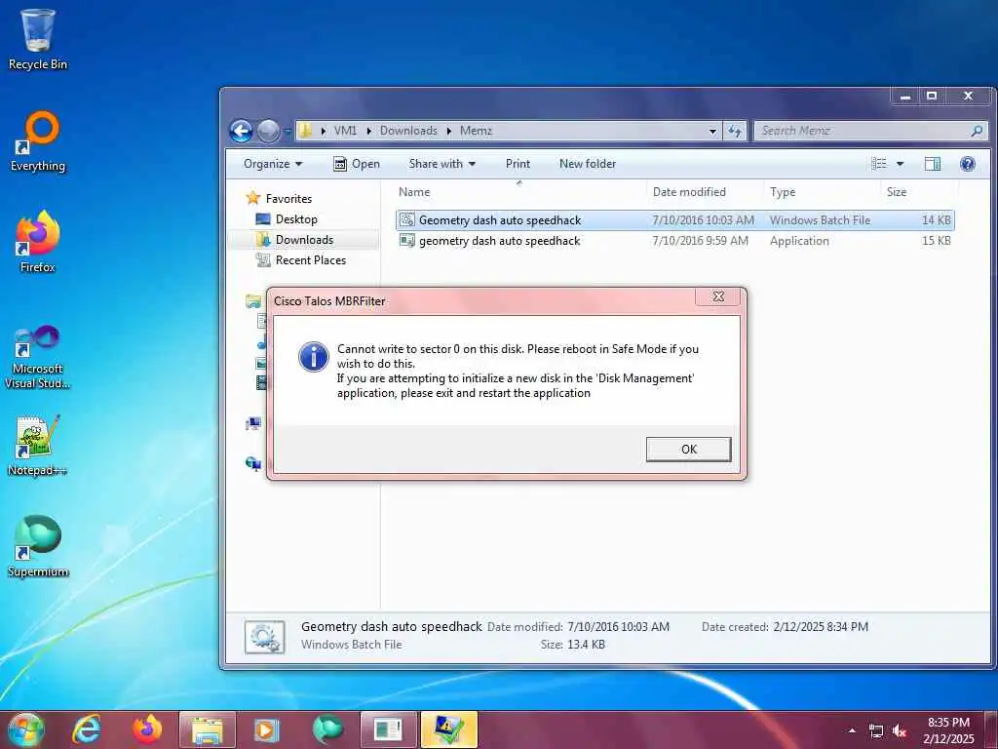Launch Notepad++ from the desktop
Screen dimensions: 998x749
point(38,446)
